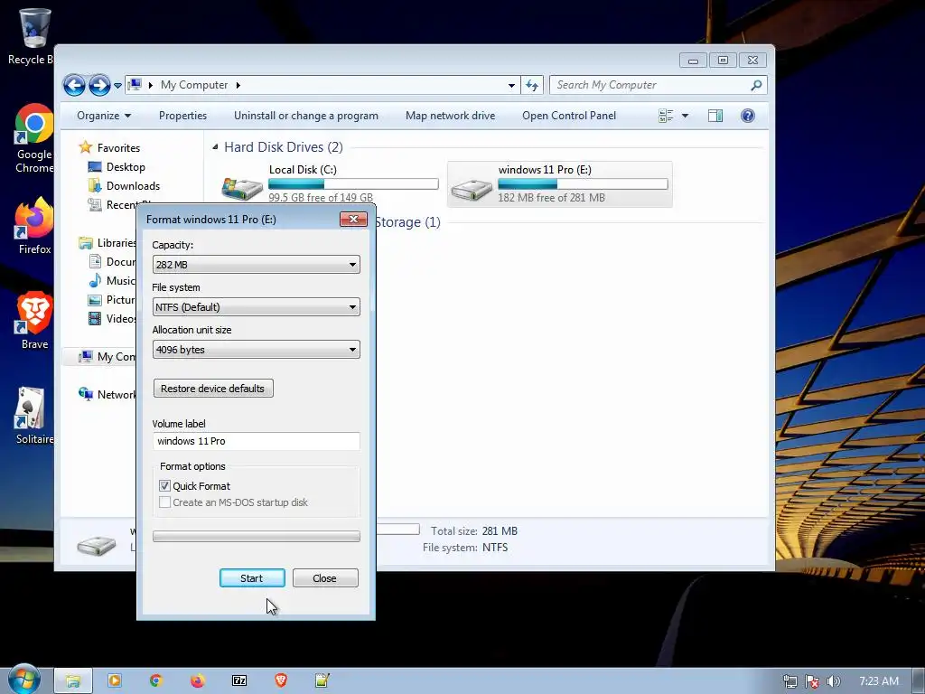Open the Windows Start orb
The width and height of the screenshot is (925, 694).
(x=24, y=680)
